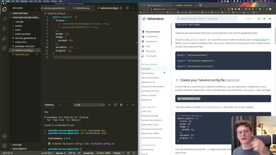This screenshot has height=155, width=276.
Task: Click the Webpacker link in docs text
Action: click(260, 40)
